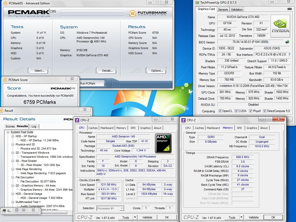This screenshot has height=222, width=296.
Task: Click the NVIDIA logo in GPU-Z
Action: tap(280, 26)
